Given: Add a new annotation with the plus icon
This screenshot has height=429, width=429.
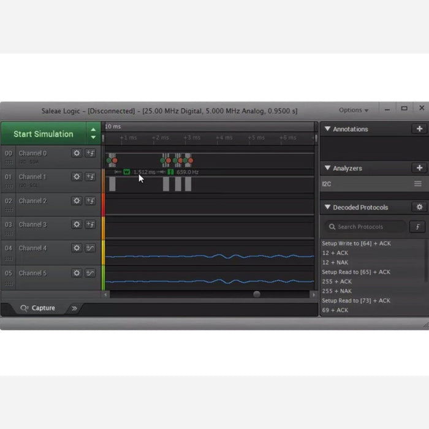Looking at the screenshot, I should 419,129.
